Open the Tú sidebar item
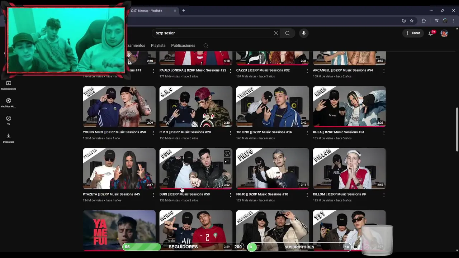This screenshot has width=459, height=258. click(9, 120)
